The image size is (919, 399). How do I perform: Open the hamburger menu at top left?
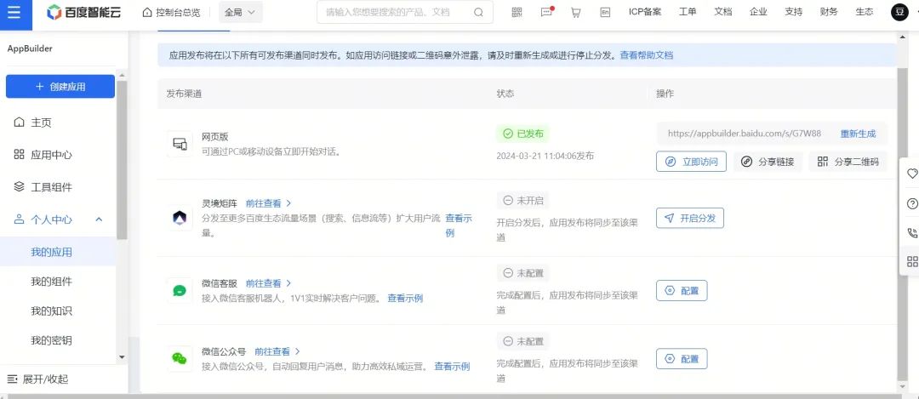pos(14,13)
